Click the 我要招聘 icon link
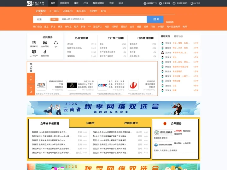 coord(160,3)
